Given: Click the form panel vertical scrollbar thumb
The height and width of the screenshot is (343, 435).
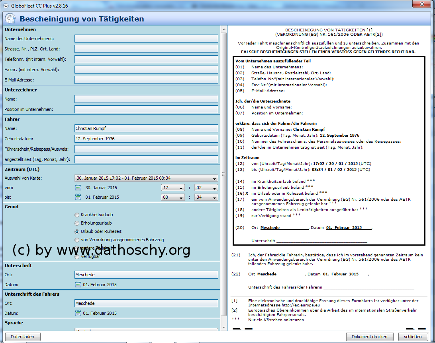Looking at the screenshot, I should (223, 174).
